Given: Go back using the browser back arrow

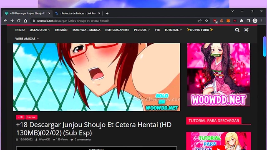Looking at the screenshot, I should [x=5, y=21].
